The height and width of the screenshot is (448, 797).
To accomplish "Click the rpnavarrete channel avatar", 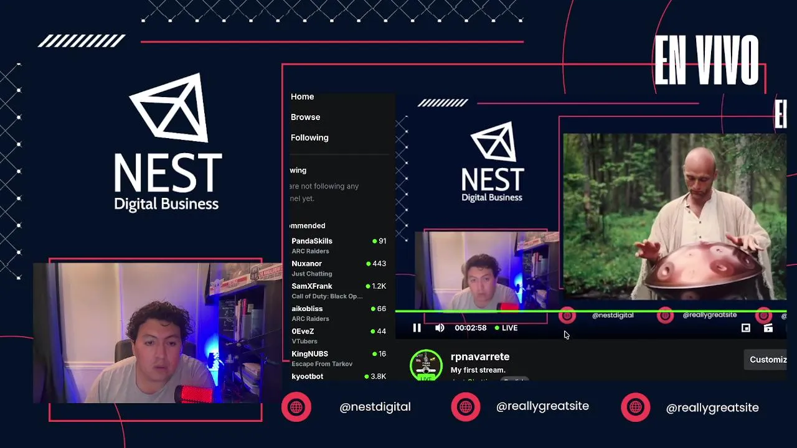I will pyautogui.click(x=426, y=365).
